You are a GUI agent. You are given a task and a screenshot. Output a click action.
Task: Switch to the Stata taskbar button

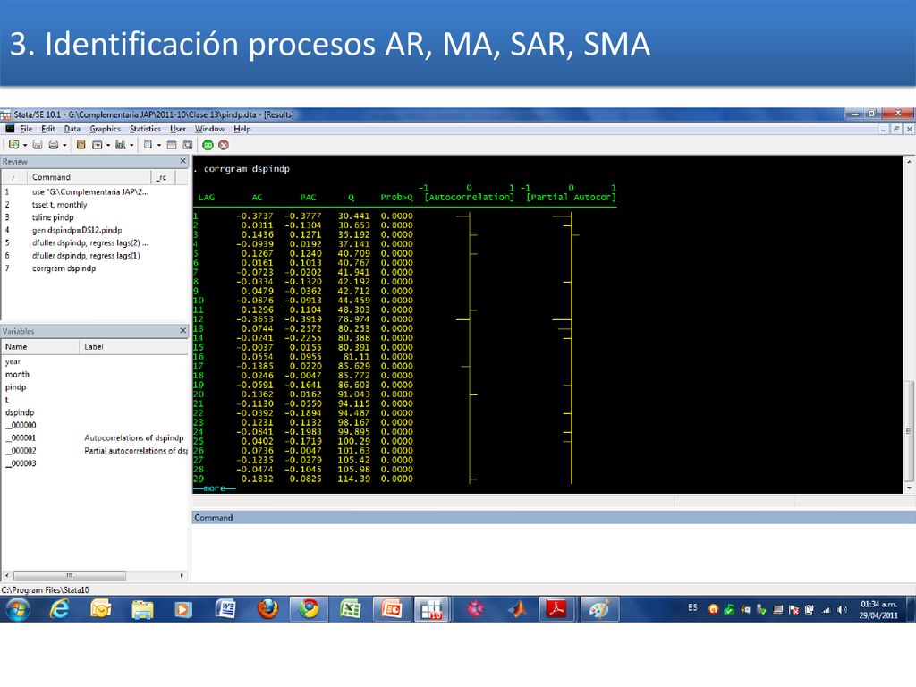coord(432,609)
